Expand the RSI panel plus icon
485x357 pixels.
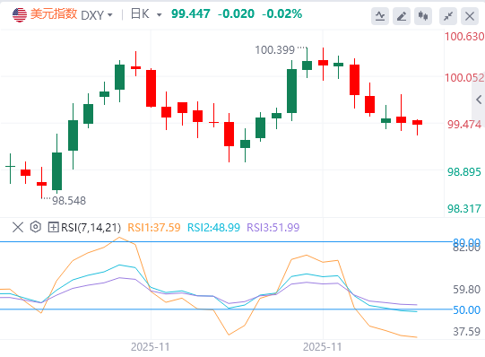coord(53,227)
